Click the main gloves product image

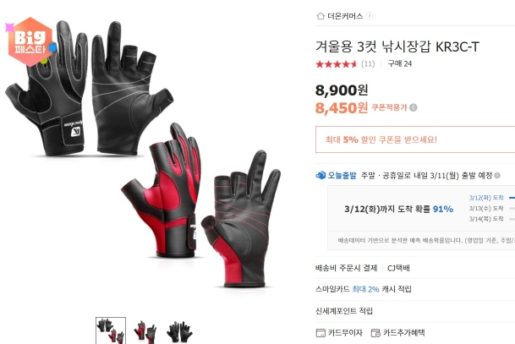tap(143, 155)
